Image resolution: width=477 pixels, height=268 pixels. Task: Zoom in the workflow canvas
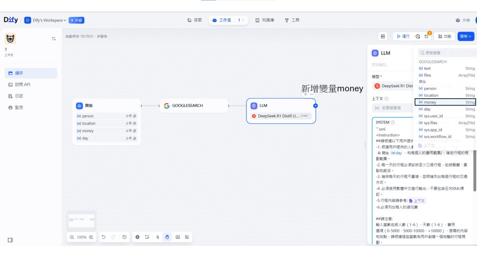pos(91,237)
